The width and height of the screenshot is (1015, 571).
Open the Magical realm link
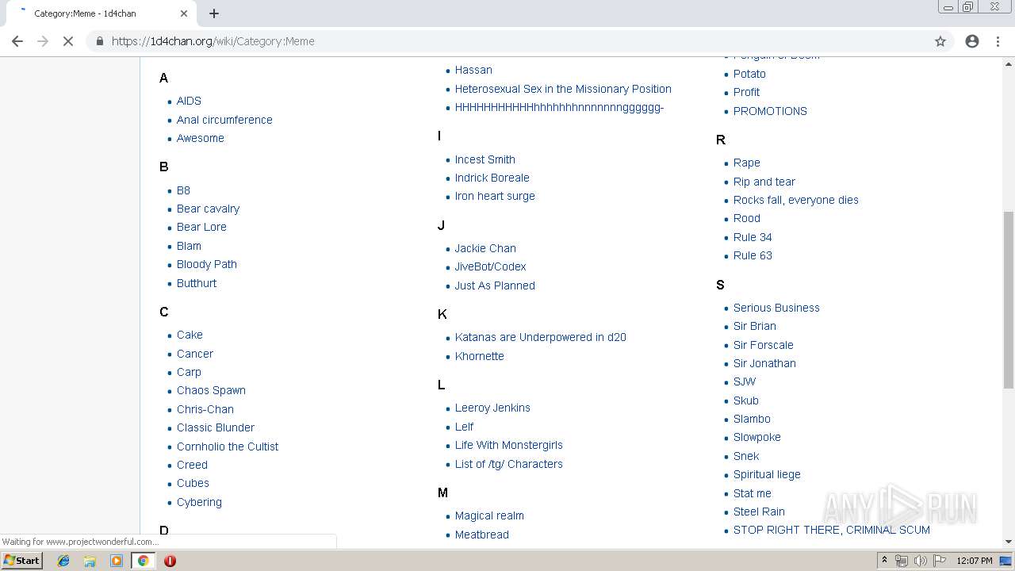click(489, 515)
